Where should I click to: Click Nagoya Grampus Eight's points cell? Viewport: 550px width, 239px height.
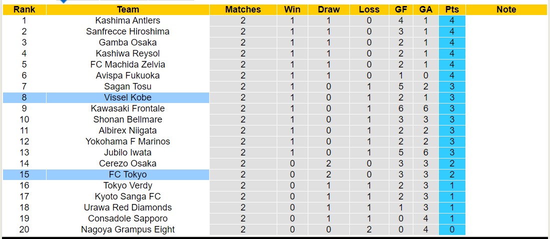click(x=452, y=229)
